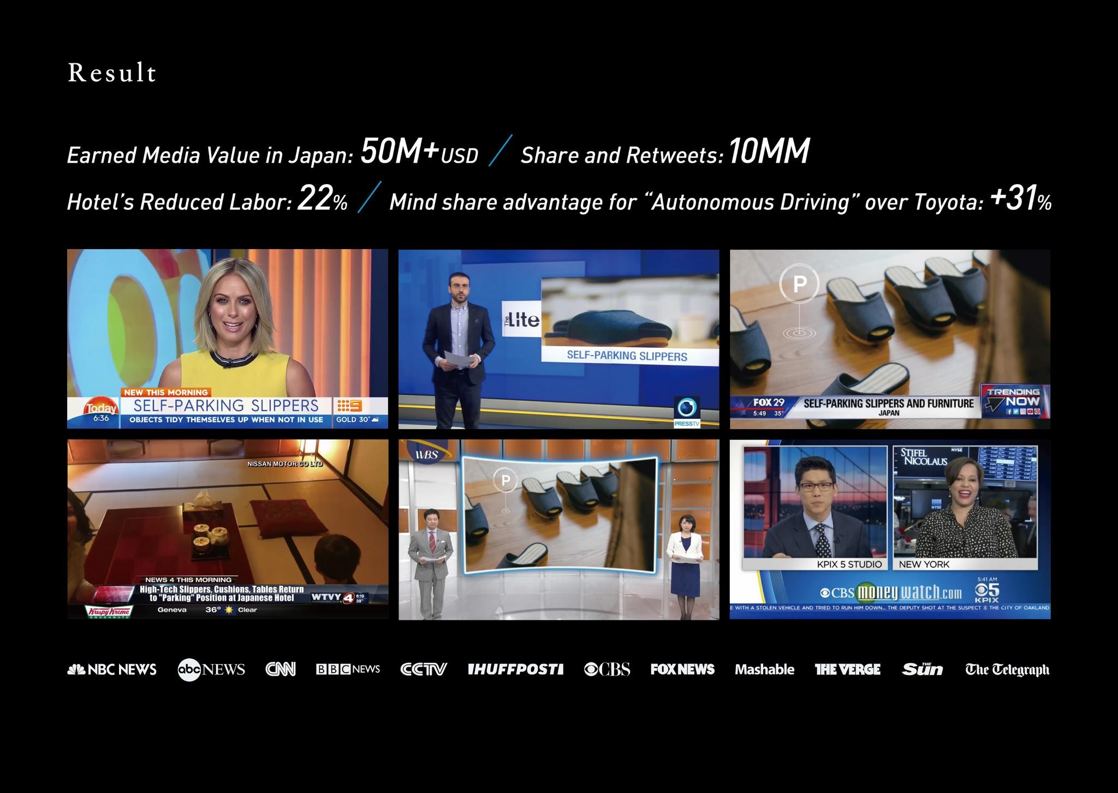This screenshot has height=793, width=1118.
Task: Click the Fox News logo
Action: click(682, 669)
